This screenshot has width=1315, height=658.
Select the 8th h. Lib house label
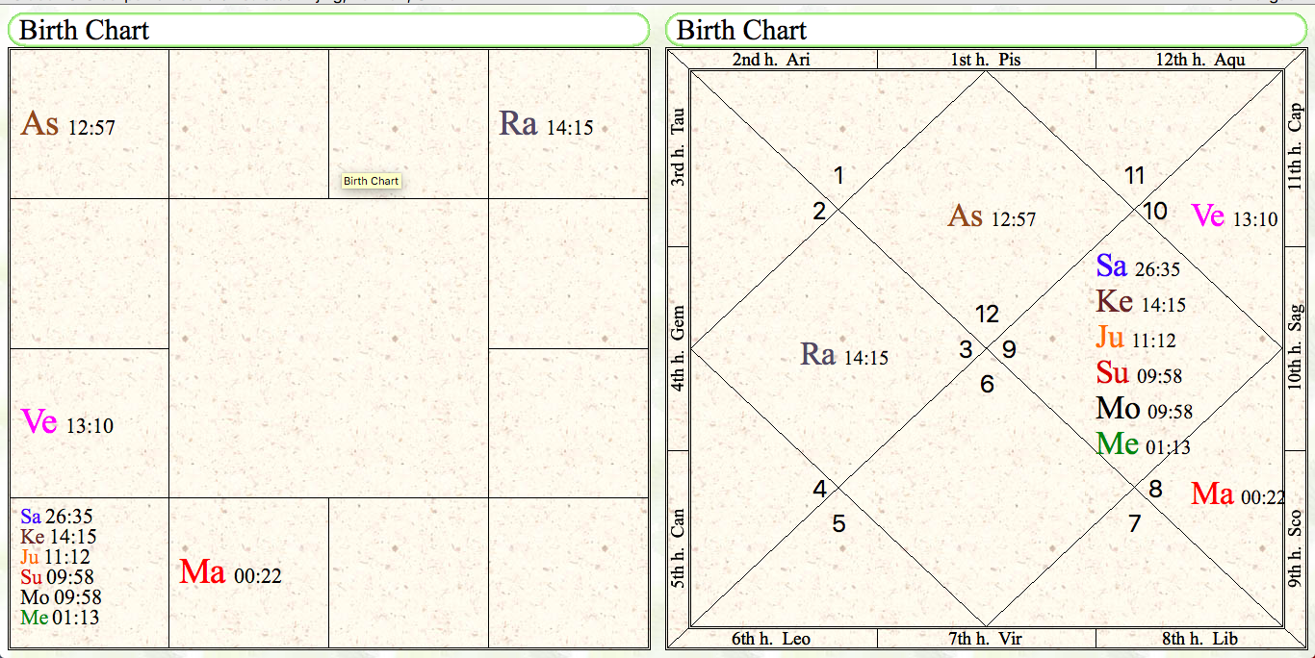[x=1199, y=639]
